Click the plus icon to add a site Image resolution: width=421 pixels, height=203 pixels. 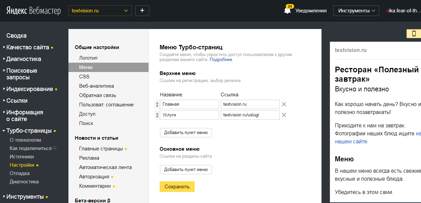(x=142, y=10)
